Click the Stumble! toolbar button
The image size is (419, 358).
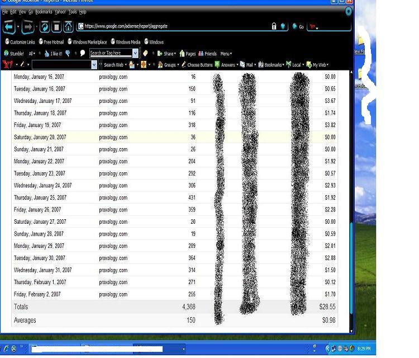point(14,54)
